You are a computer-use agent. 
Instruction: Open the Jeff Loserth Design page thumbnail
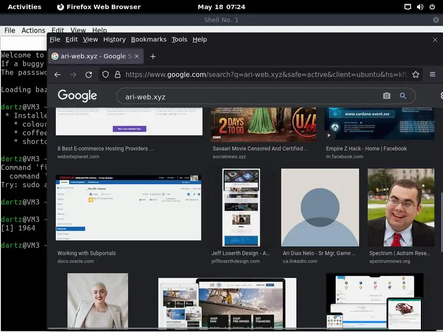[x=241, y=207]
